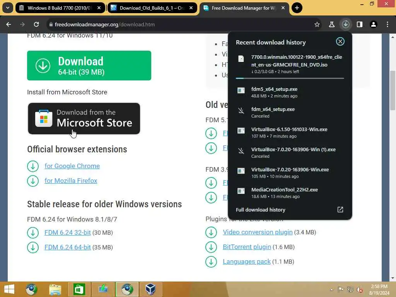Open Video conversion plugin link

point(258,232)
